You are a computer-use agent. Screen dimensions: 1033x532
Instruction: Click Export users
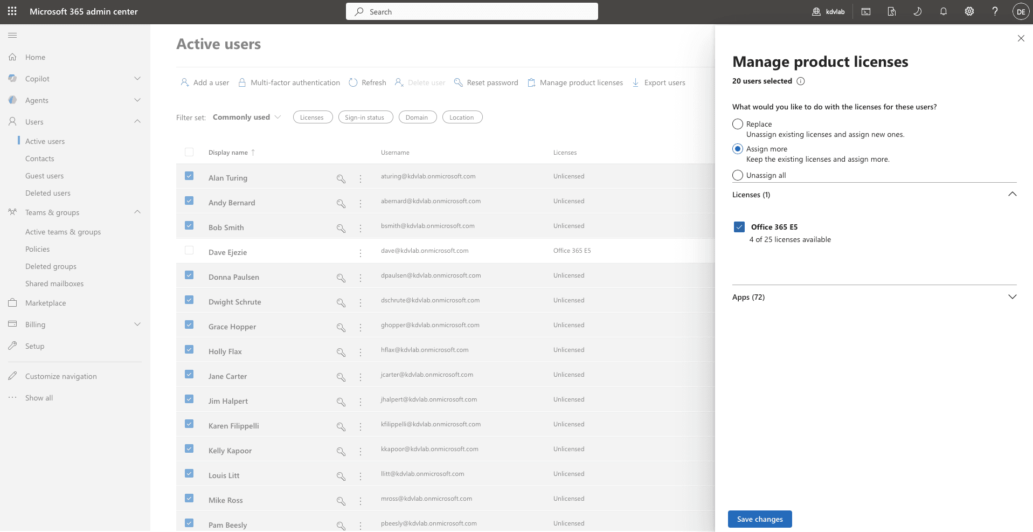(x=658, y=82)
